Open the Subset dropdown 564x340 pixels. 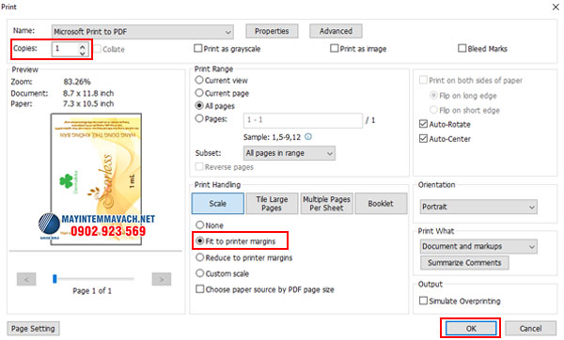click(x=290, y=153)
